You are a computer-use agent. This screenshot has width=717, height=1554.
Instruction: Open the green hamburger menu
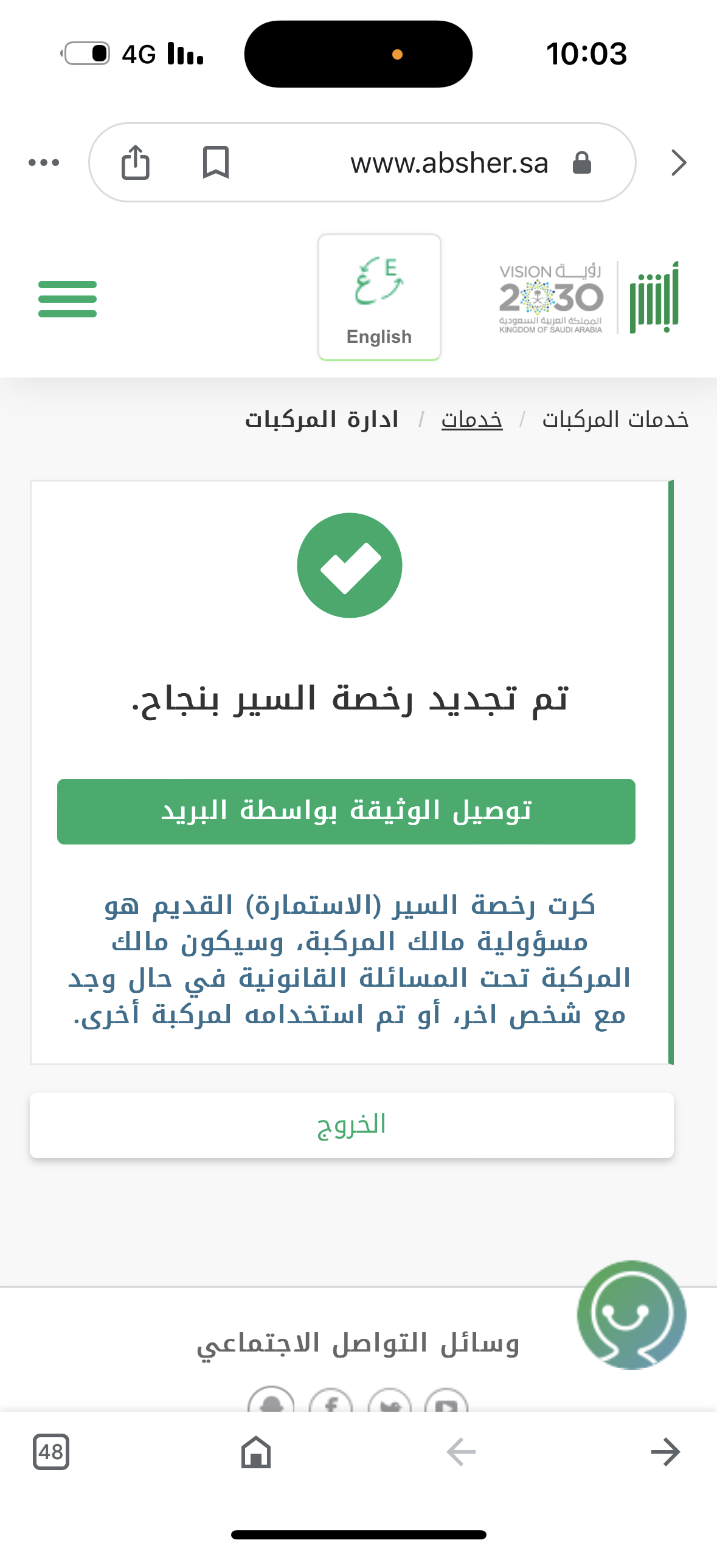coord(68,299)
